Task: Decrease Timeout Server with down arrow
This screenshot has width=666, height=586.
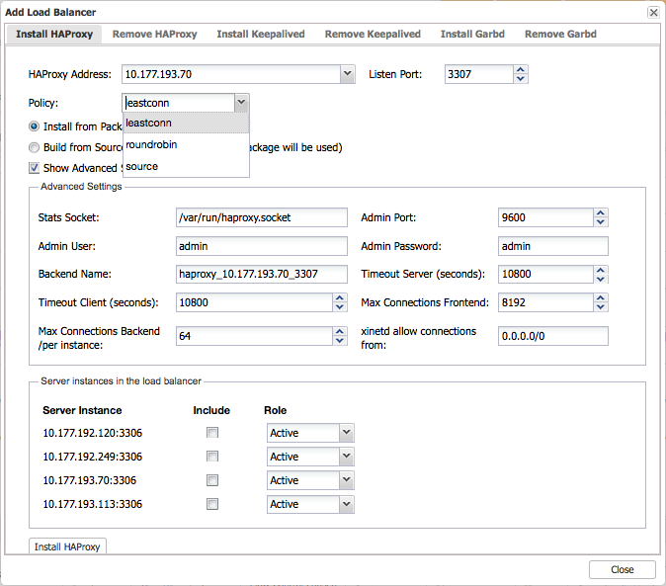Action: click(601, 279)
